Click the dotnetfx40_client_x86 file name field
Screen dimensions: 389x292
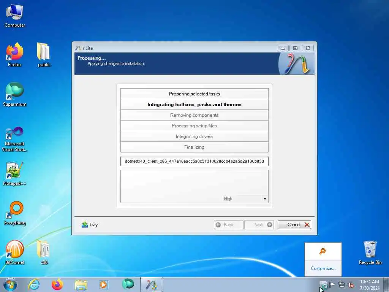(x=194, y=161)
